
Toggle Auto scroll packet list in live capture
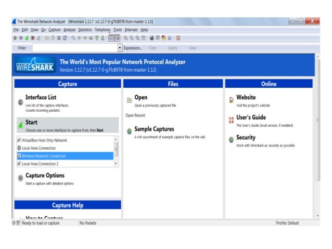[117, 38]
